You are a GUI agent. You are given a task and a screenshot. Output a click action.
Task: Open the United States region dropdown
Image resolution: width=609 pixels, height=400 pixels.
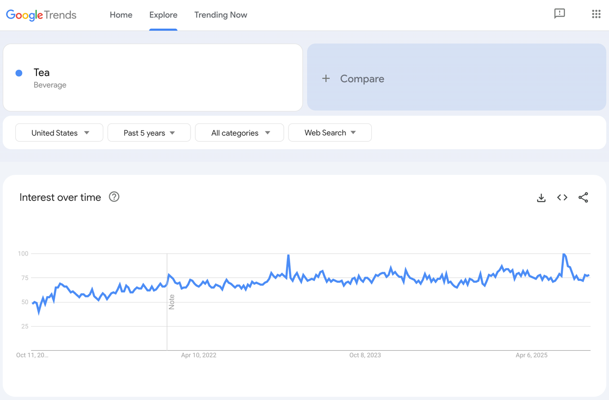point(59,132)
